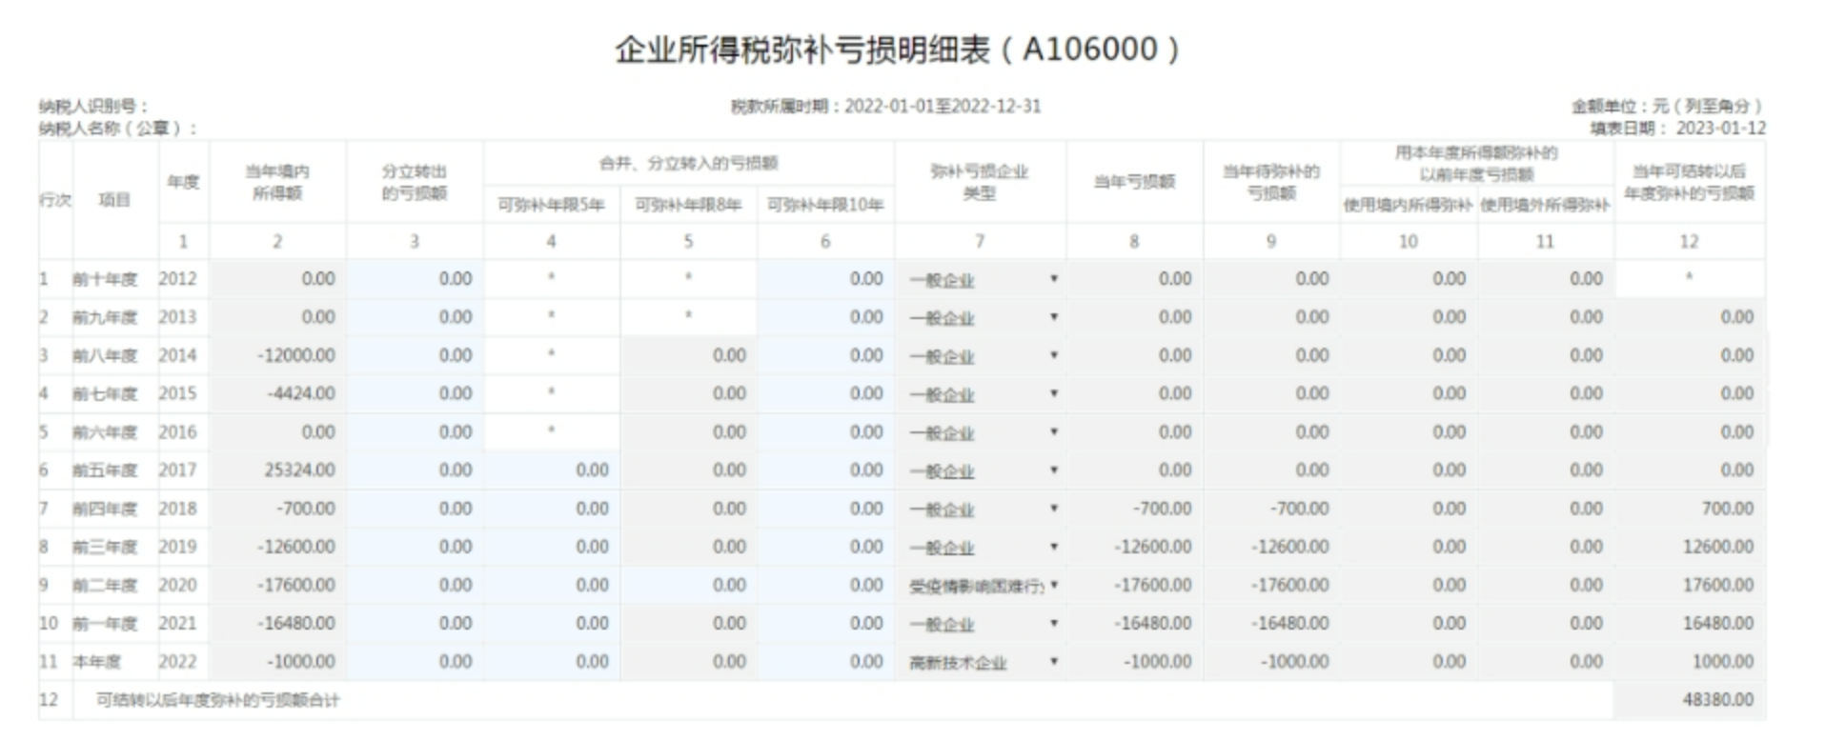Select the 当年境内所得额 column header
This screenshot has width=1846, height=741.
(x=277, y=182)
